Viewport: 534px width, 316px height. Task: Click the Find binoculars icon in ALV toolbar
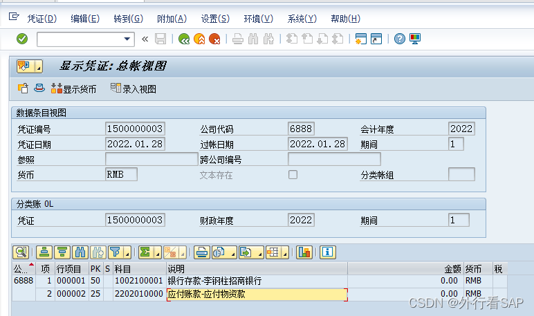pos(80,252)
